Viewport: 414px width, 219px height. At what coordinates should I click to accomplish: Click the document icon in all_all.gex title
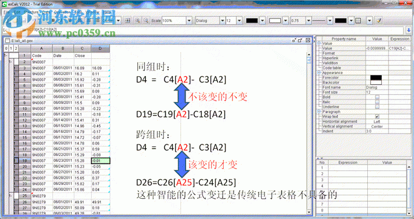[7, 40]
